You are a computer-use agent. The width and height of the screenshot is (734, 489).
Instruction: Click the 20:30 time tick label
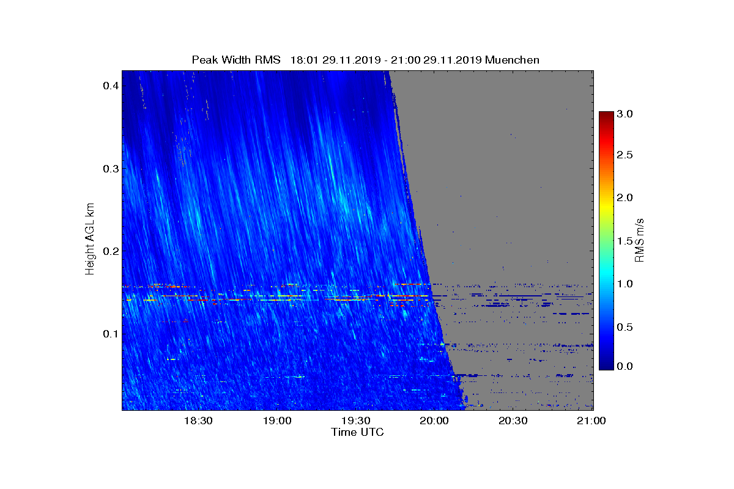(x=513, y=421)
